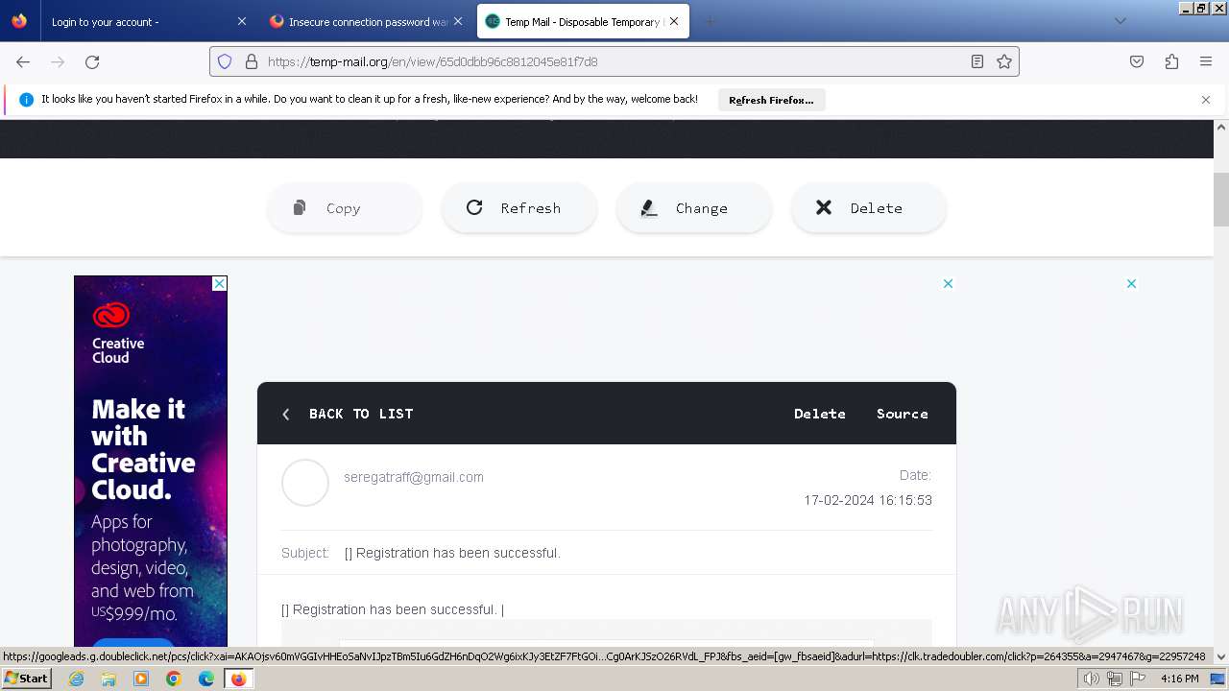Click the Refresh Firefox… button

point(771,100)
